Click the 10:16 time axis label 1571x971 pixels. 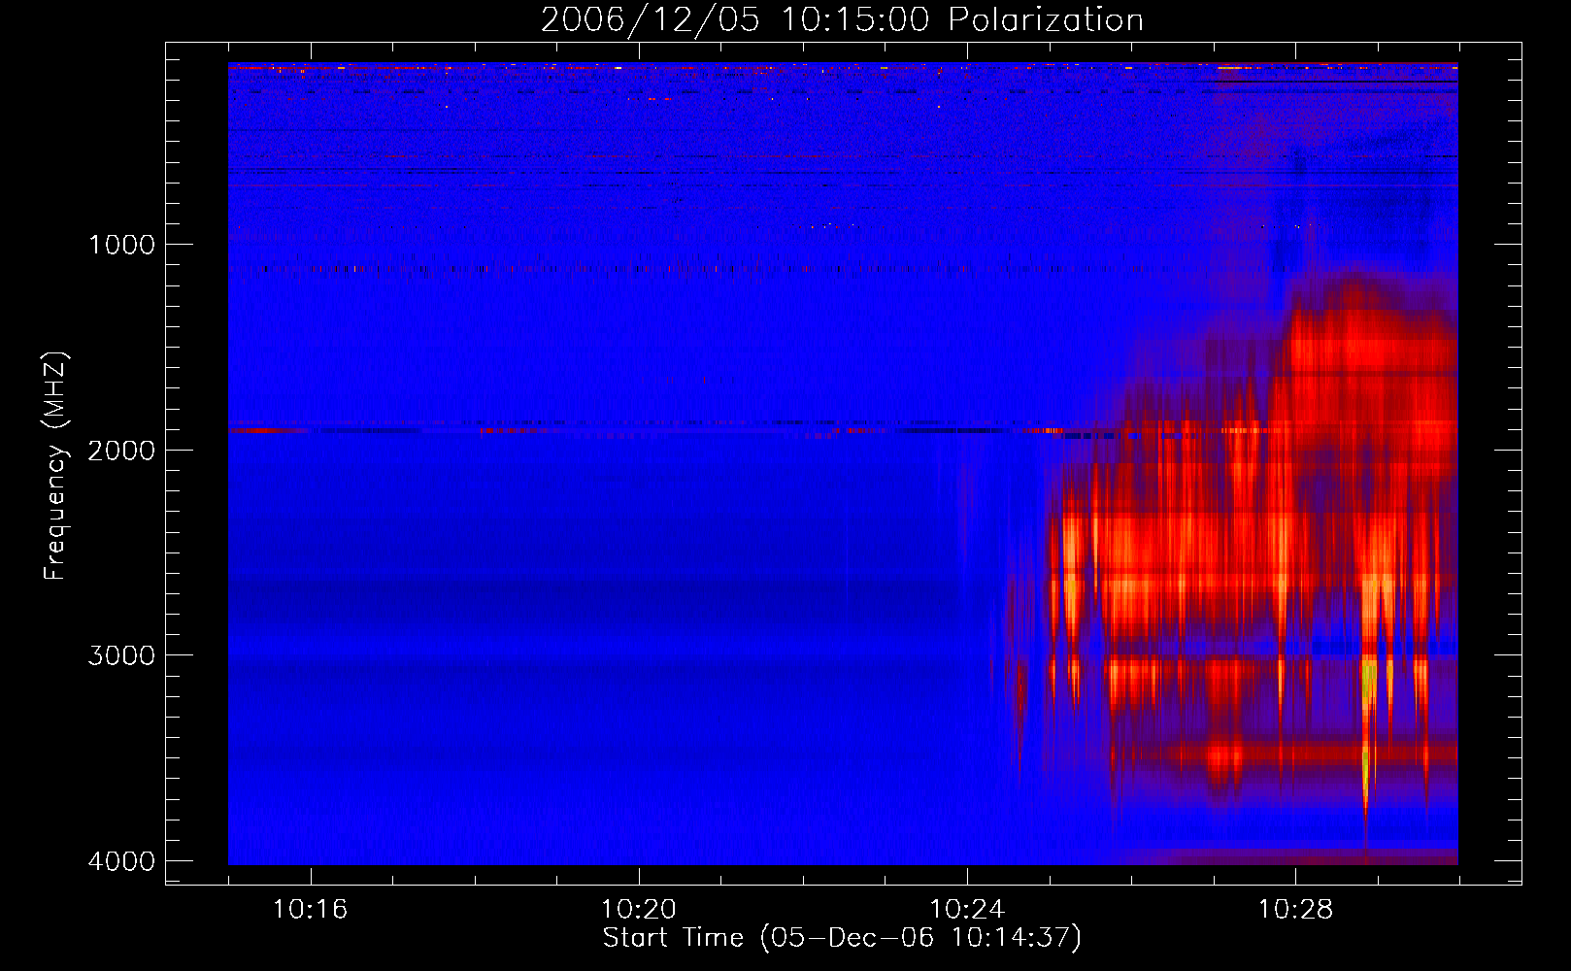pyautogui.click(x=310, y=910)
